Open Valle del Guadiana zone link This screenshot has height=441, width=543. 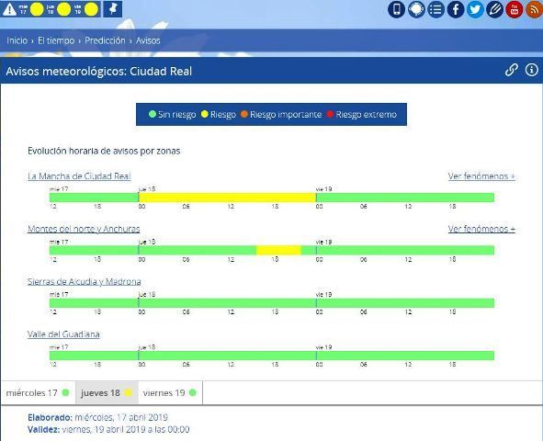[63, 334]
